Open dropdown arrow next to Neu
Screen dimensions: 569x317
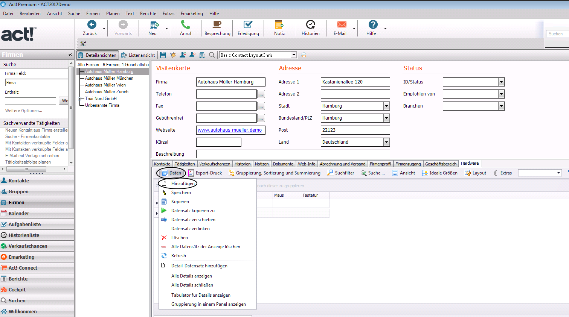click(x=166, y=28)
